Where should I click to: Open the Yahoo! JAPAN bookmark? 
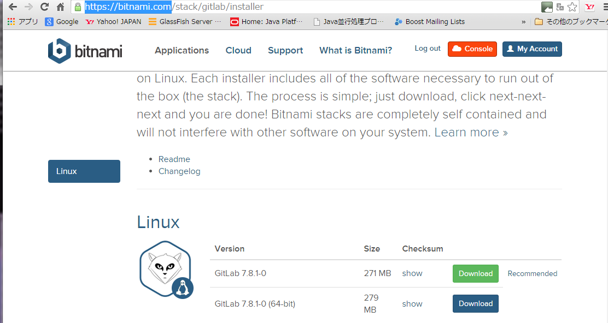(113, 22)
